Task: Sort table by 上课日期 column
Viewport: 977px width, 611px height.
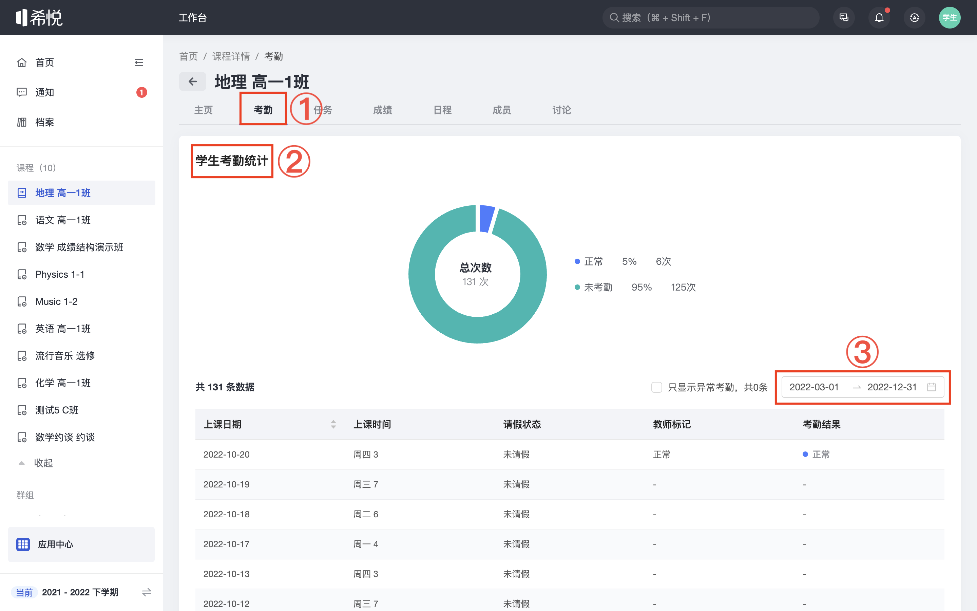Action: [333, 424]
